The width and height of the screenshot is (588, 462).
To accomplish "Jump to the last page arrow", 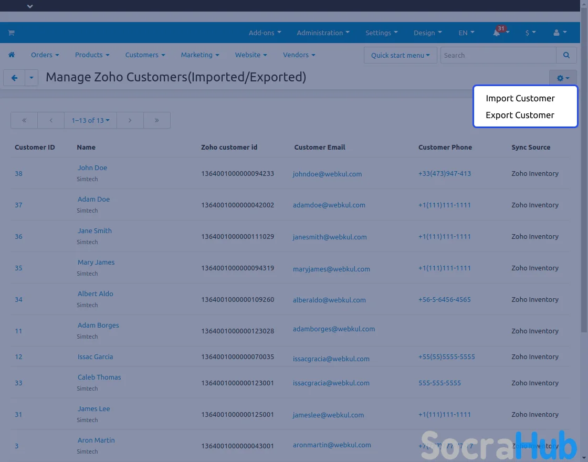I will point(156,120).
